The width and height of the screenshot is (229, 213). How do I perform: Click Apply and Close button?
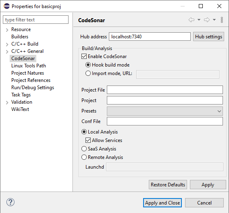click(x=162, y=203)
